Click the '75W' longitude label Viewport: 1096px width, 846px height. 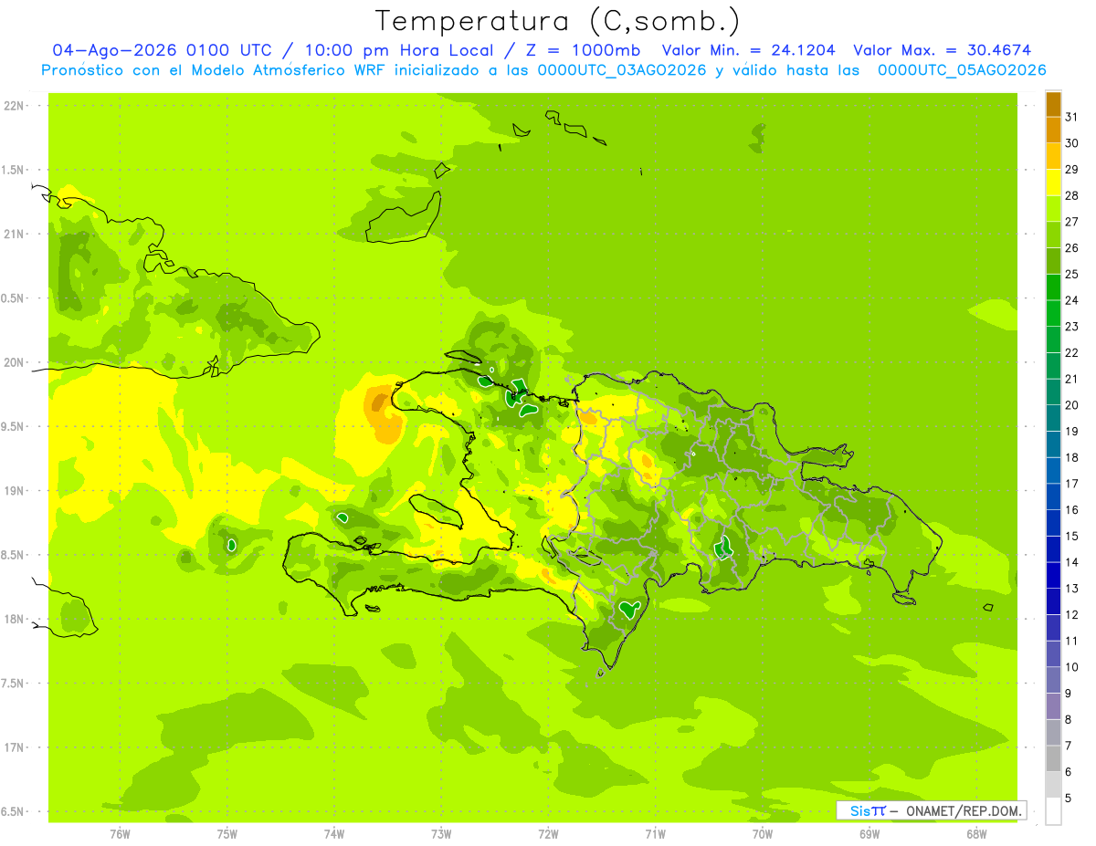click(x=227, y=834)
